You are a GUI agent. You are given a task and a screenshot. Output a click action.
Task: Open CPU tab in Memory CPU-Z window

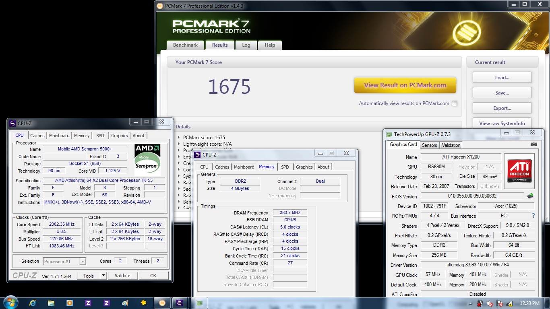click(x=205, y=167)
